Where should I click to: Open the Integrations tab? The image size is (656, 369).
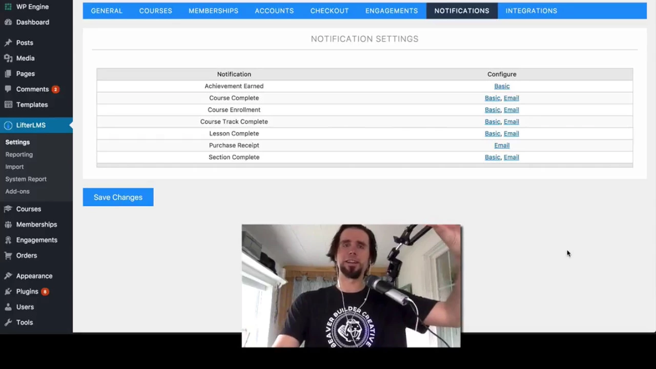pos(531,11)
